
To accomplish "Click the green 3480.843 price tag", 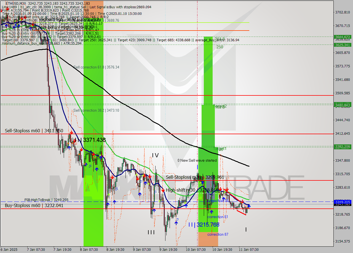I will [343, 105].
